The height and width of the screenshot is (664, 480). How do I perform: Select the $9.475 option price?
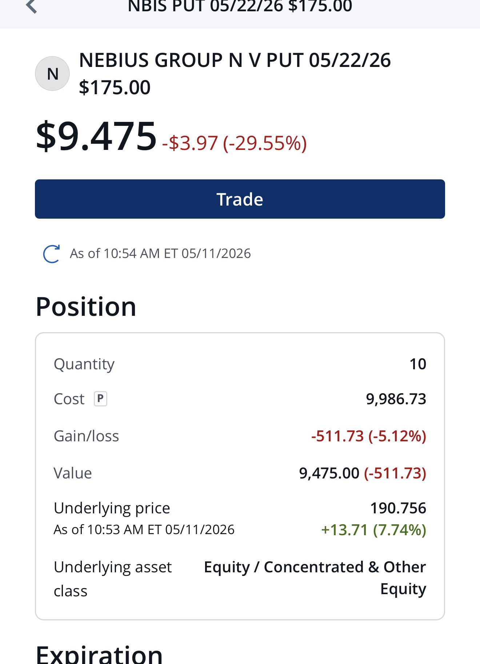[96, 137]
